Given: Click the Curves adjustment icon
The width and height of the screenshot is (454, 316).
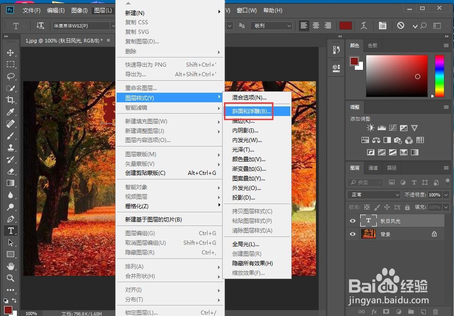Looking at the screenshot, I should click(392, 128).
